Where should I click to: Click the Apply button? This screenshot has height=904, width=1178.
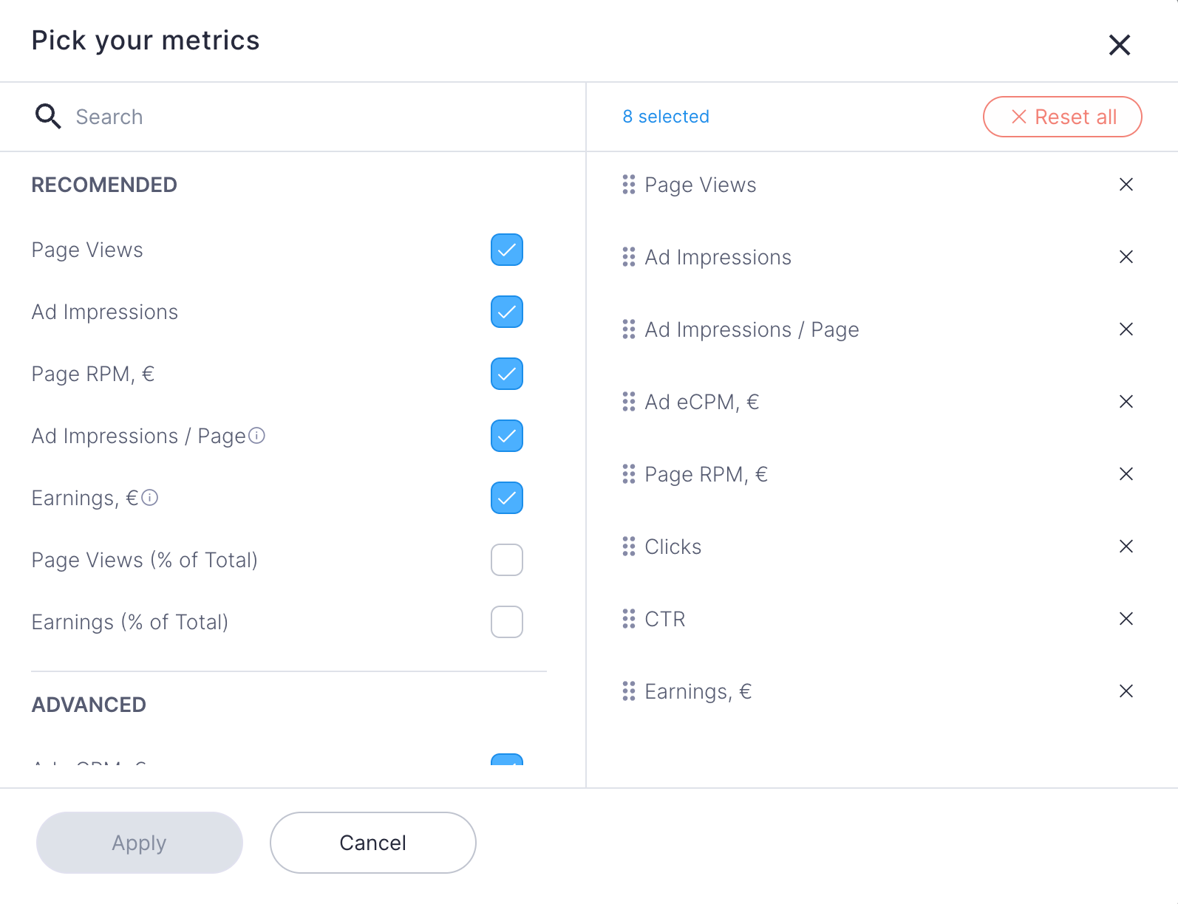[139, 843]
